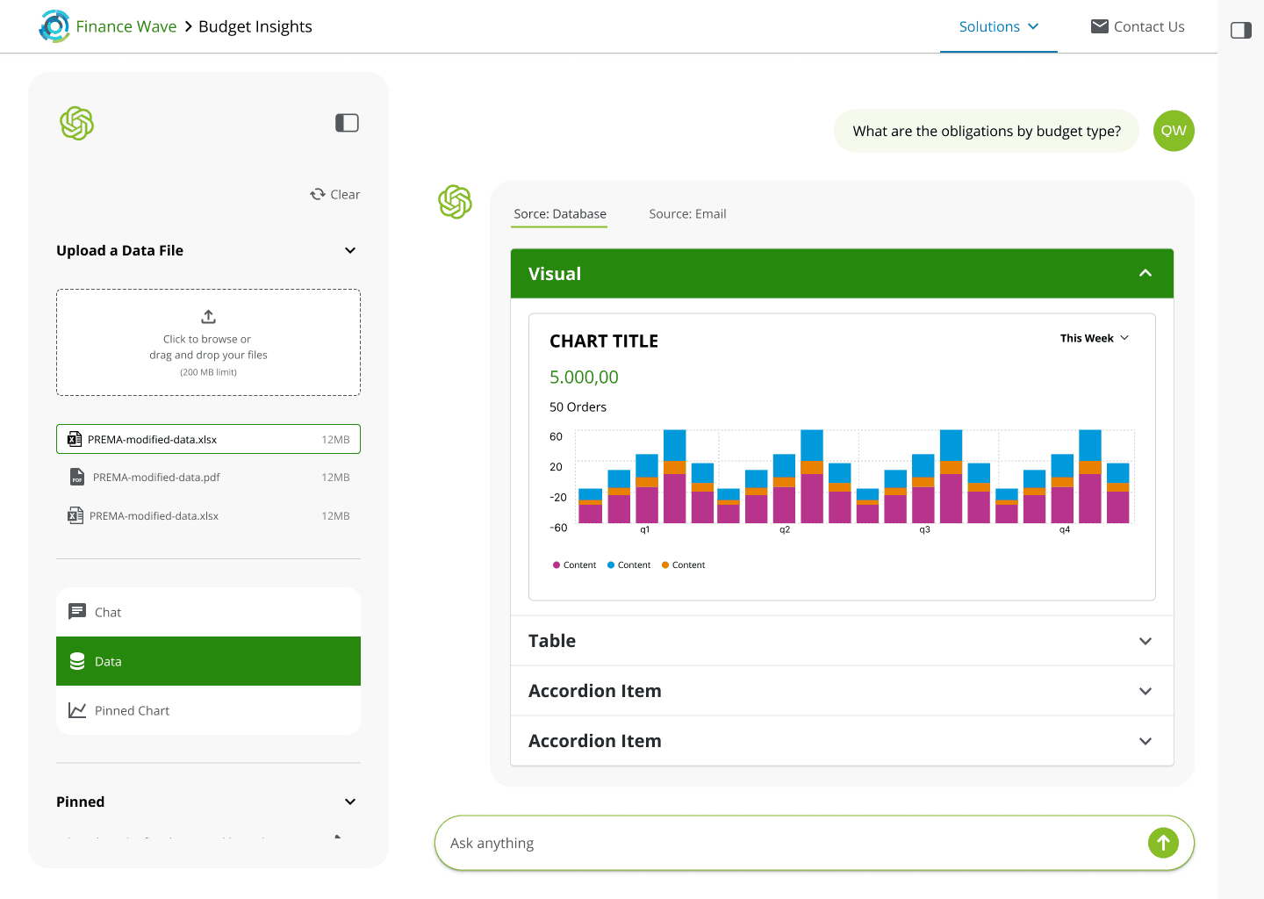Click the 5.000,00 value

[x=584, y=378]
